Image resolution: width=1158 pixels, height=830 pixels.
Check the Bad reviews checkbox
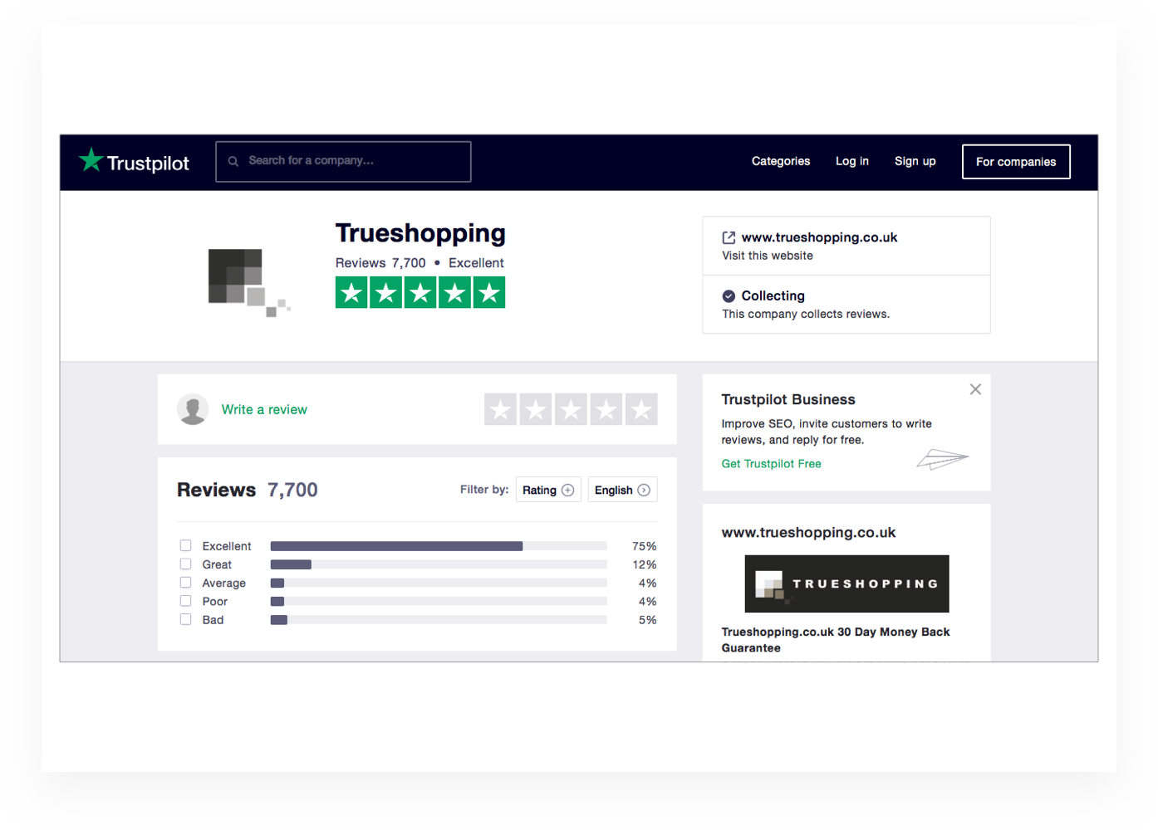point(186,619)
